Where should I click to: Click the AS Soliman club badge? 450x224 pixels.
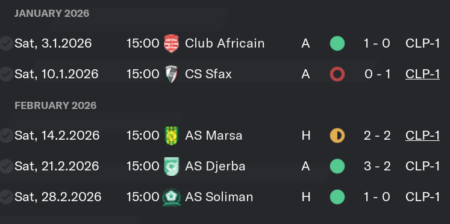(x=171, y=197)
